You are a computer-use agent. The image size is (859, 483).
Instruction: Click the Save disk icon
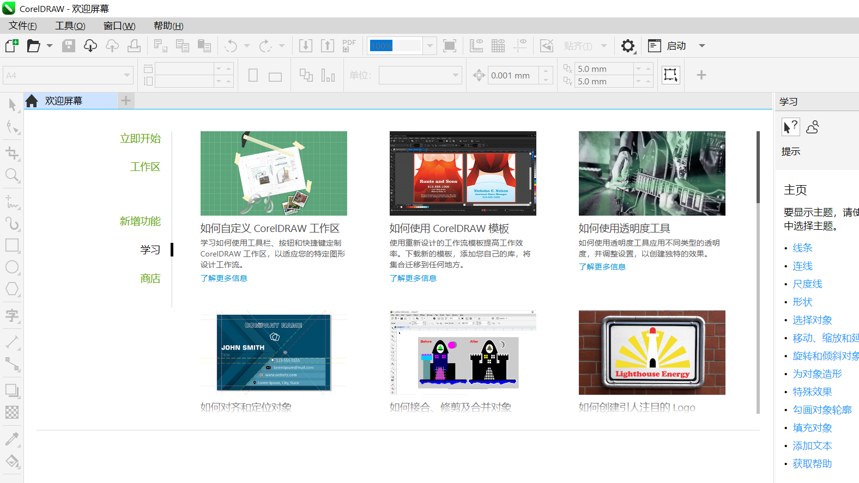tap(69, 46)
